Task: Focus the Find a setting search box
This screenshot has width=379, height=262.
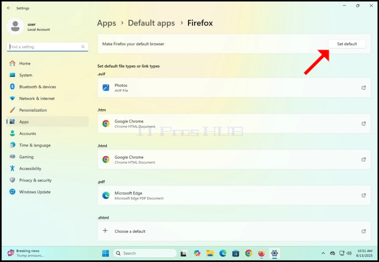Action: coord(48,47)
